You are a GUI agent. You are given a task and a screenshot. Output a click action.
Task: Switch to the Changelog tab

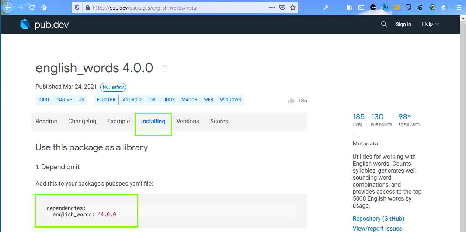click(x=82, y=122)
